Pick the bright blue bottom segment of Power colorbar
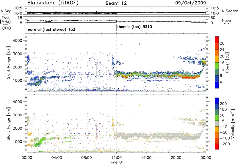The image size is (238, 164). click(217, 85)
